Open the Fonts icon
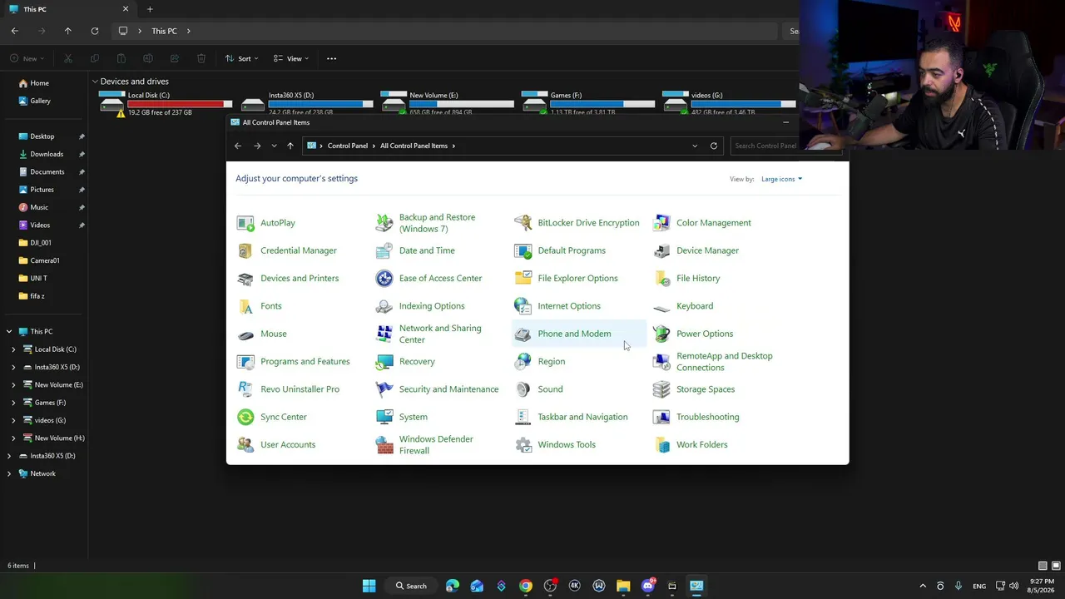The image size is (1065, 599). click(x=245, y=306)
